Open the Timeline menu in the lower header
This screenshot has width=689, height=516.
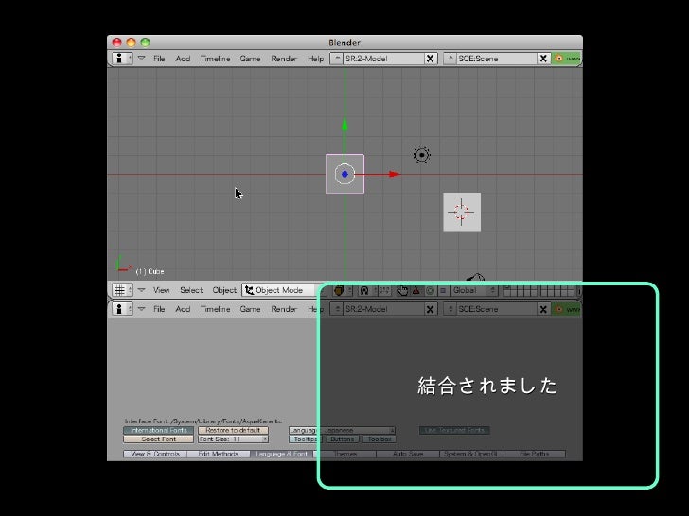pyautogui.click(x=216, y=309)
